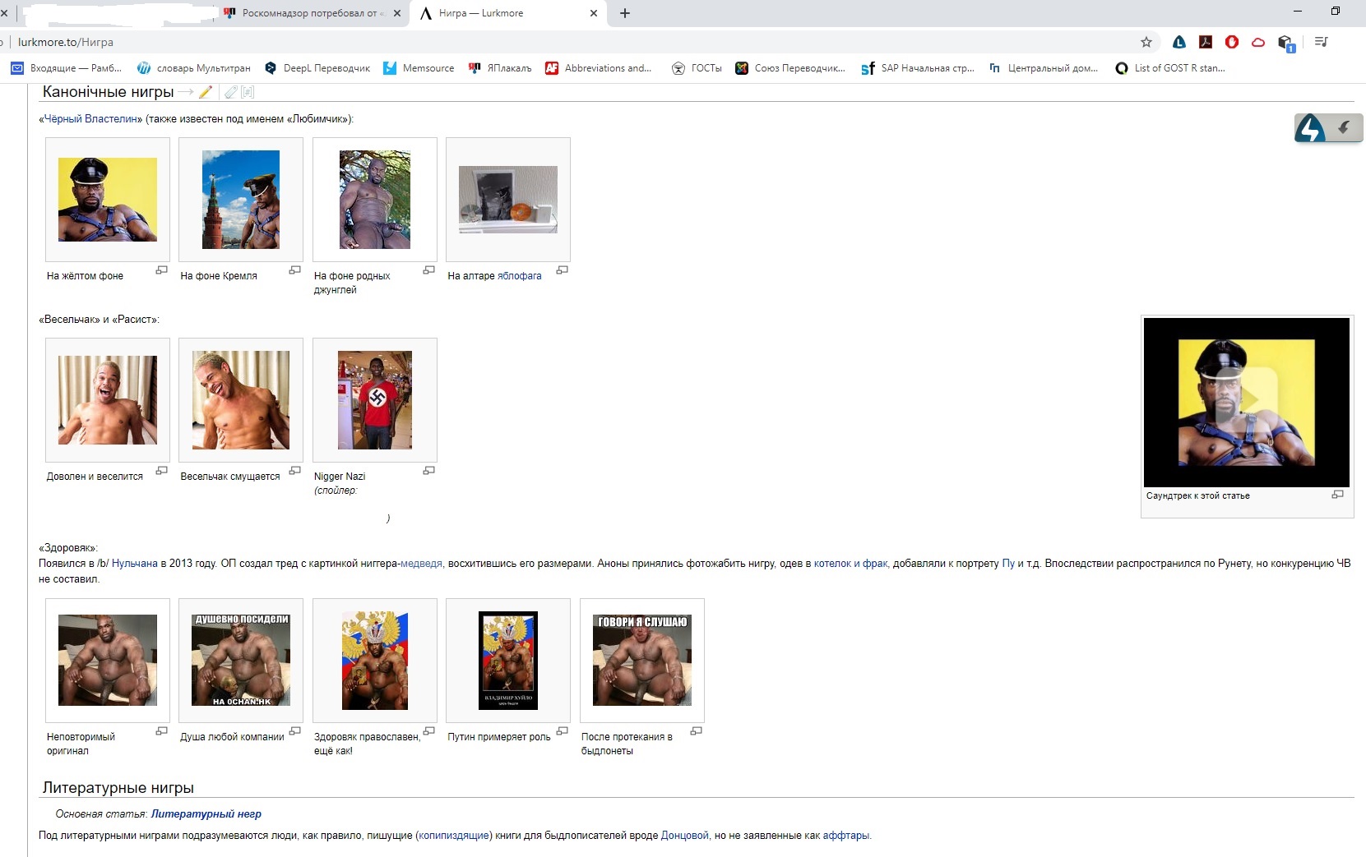The height and width of the screenshot is (857, 1366).
Task: Close the Lurkmore tab
Action: (594, 13)
